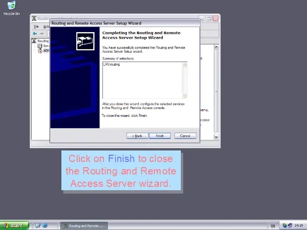The height and width of the screenshot is (230, 307).
Task: Click the first Quick Launch icon
Action: tap(38, 226)
